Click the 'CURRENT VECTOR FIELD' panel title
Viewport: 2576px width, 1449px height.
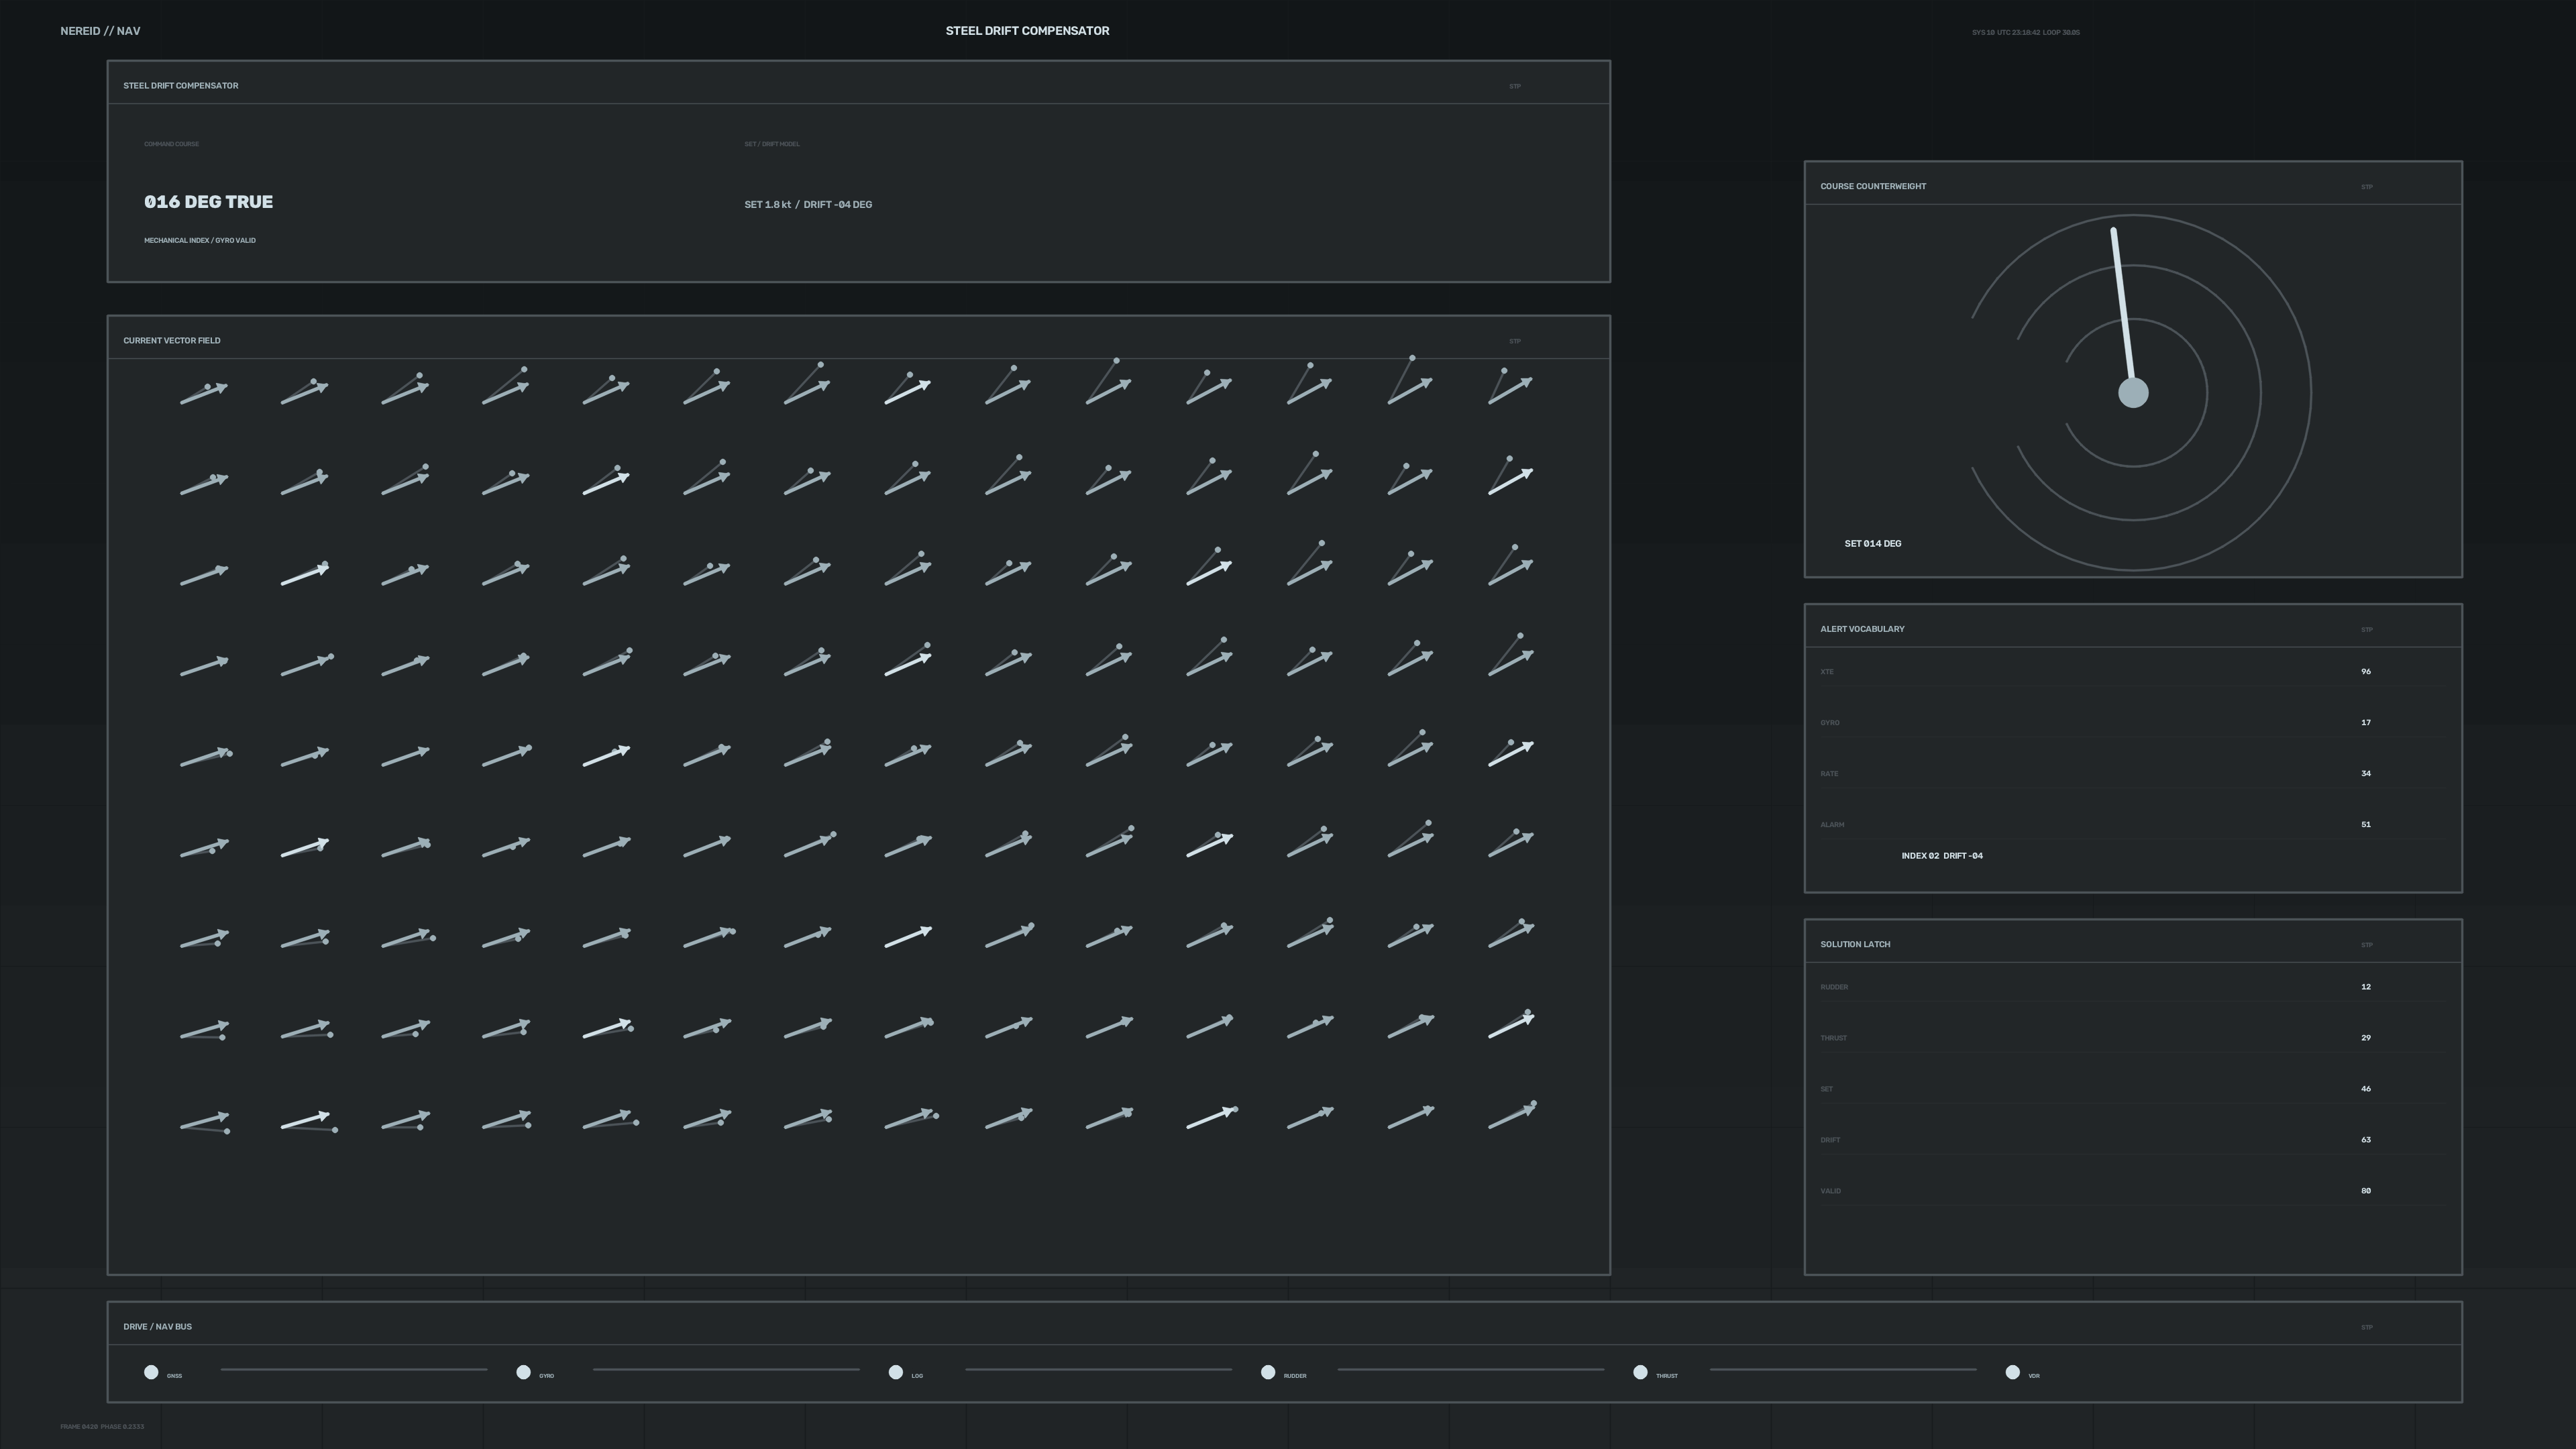(x=172, y=341)
